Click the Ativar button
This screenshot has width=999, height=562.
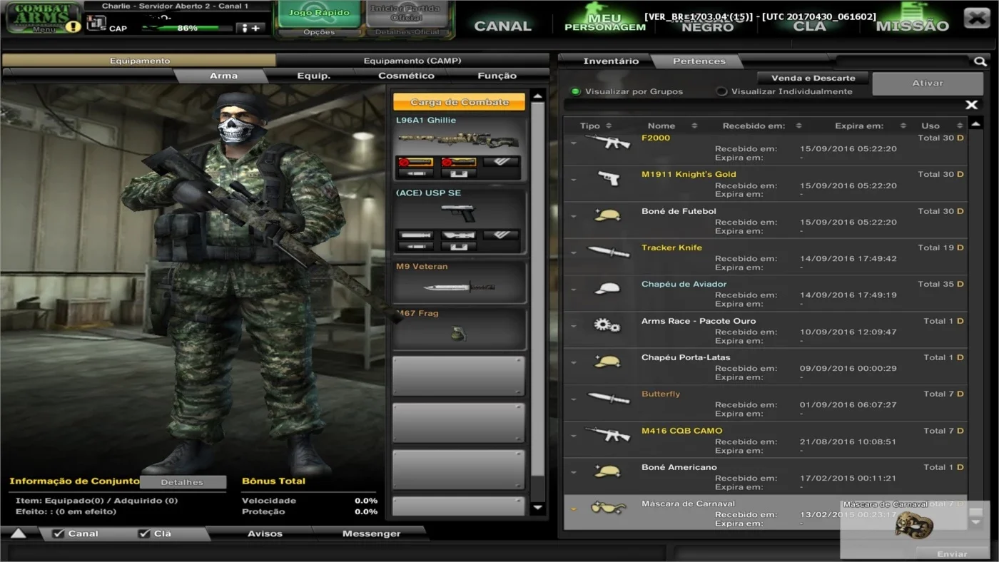pyautogui.click(x=928, y=83)
